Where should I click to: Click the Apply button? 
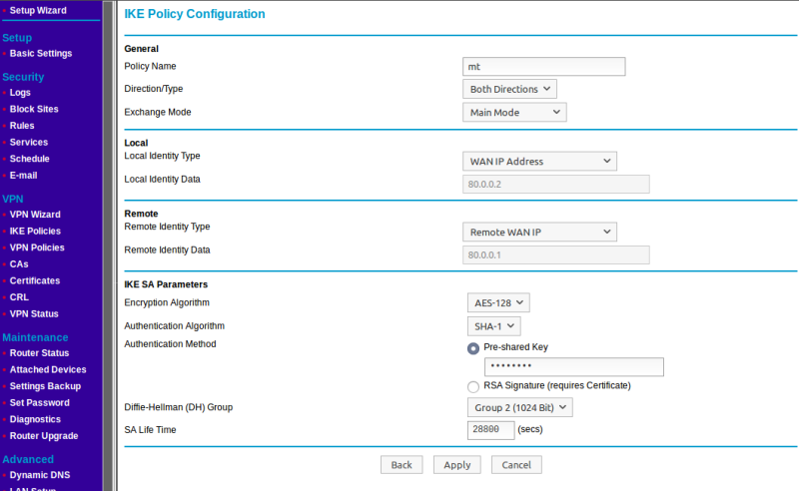point(457,465)
